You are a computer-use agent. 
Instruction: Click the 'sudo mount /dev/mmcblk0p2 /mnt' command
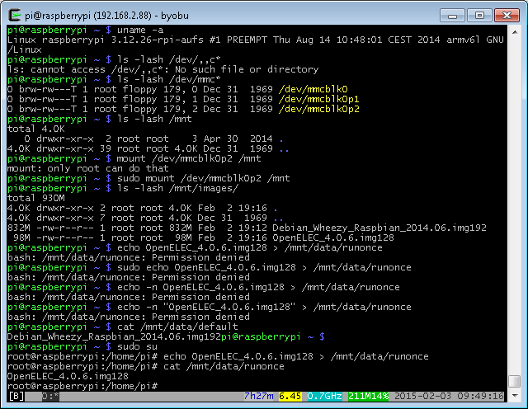pos(204,178)
